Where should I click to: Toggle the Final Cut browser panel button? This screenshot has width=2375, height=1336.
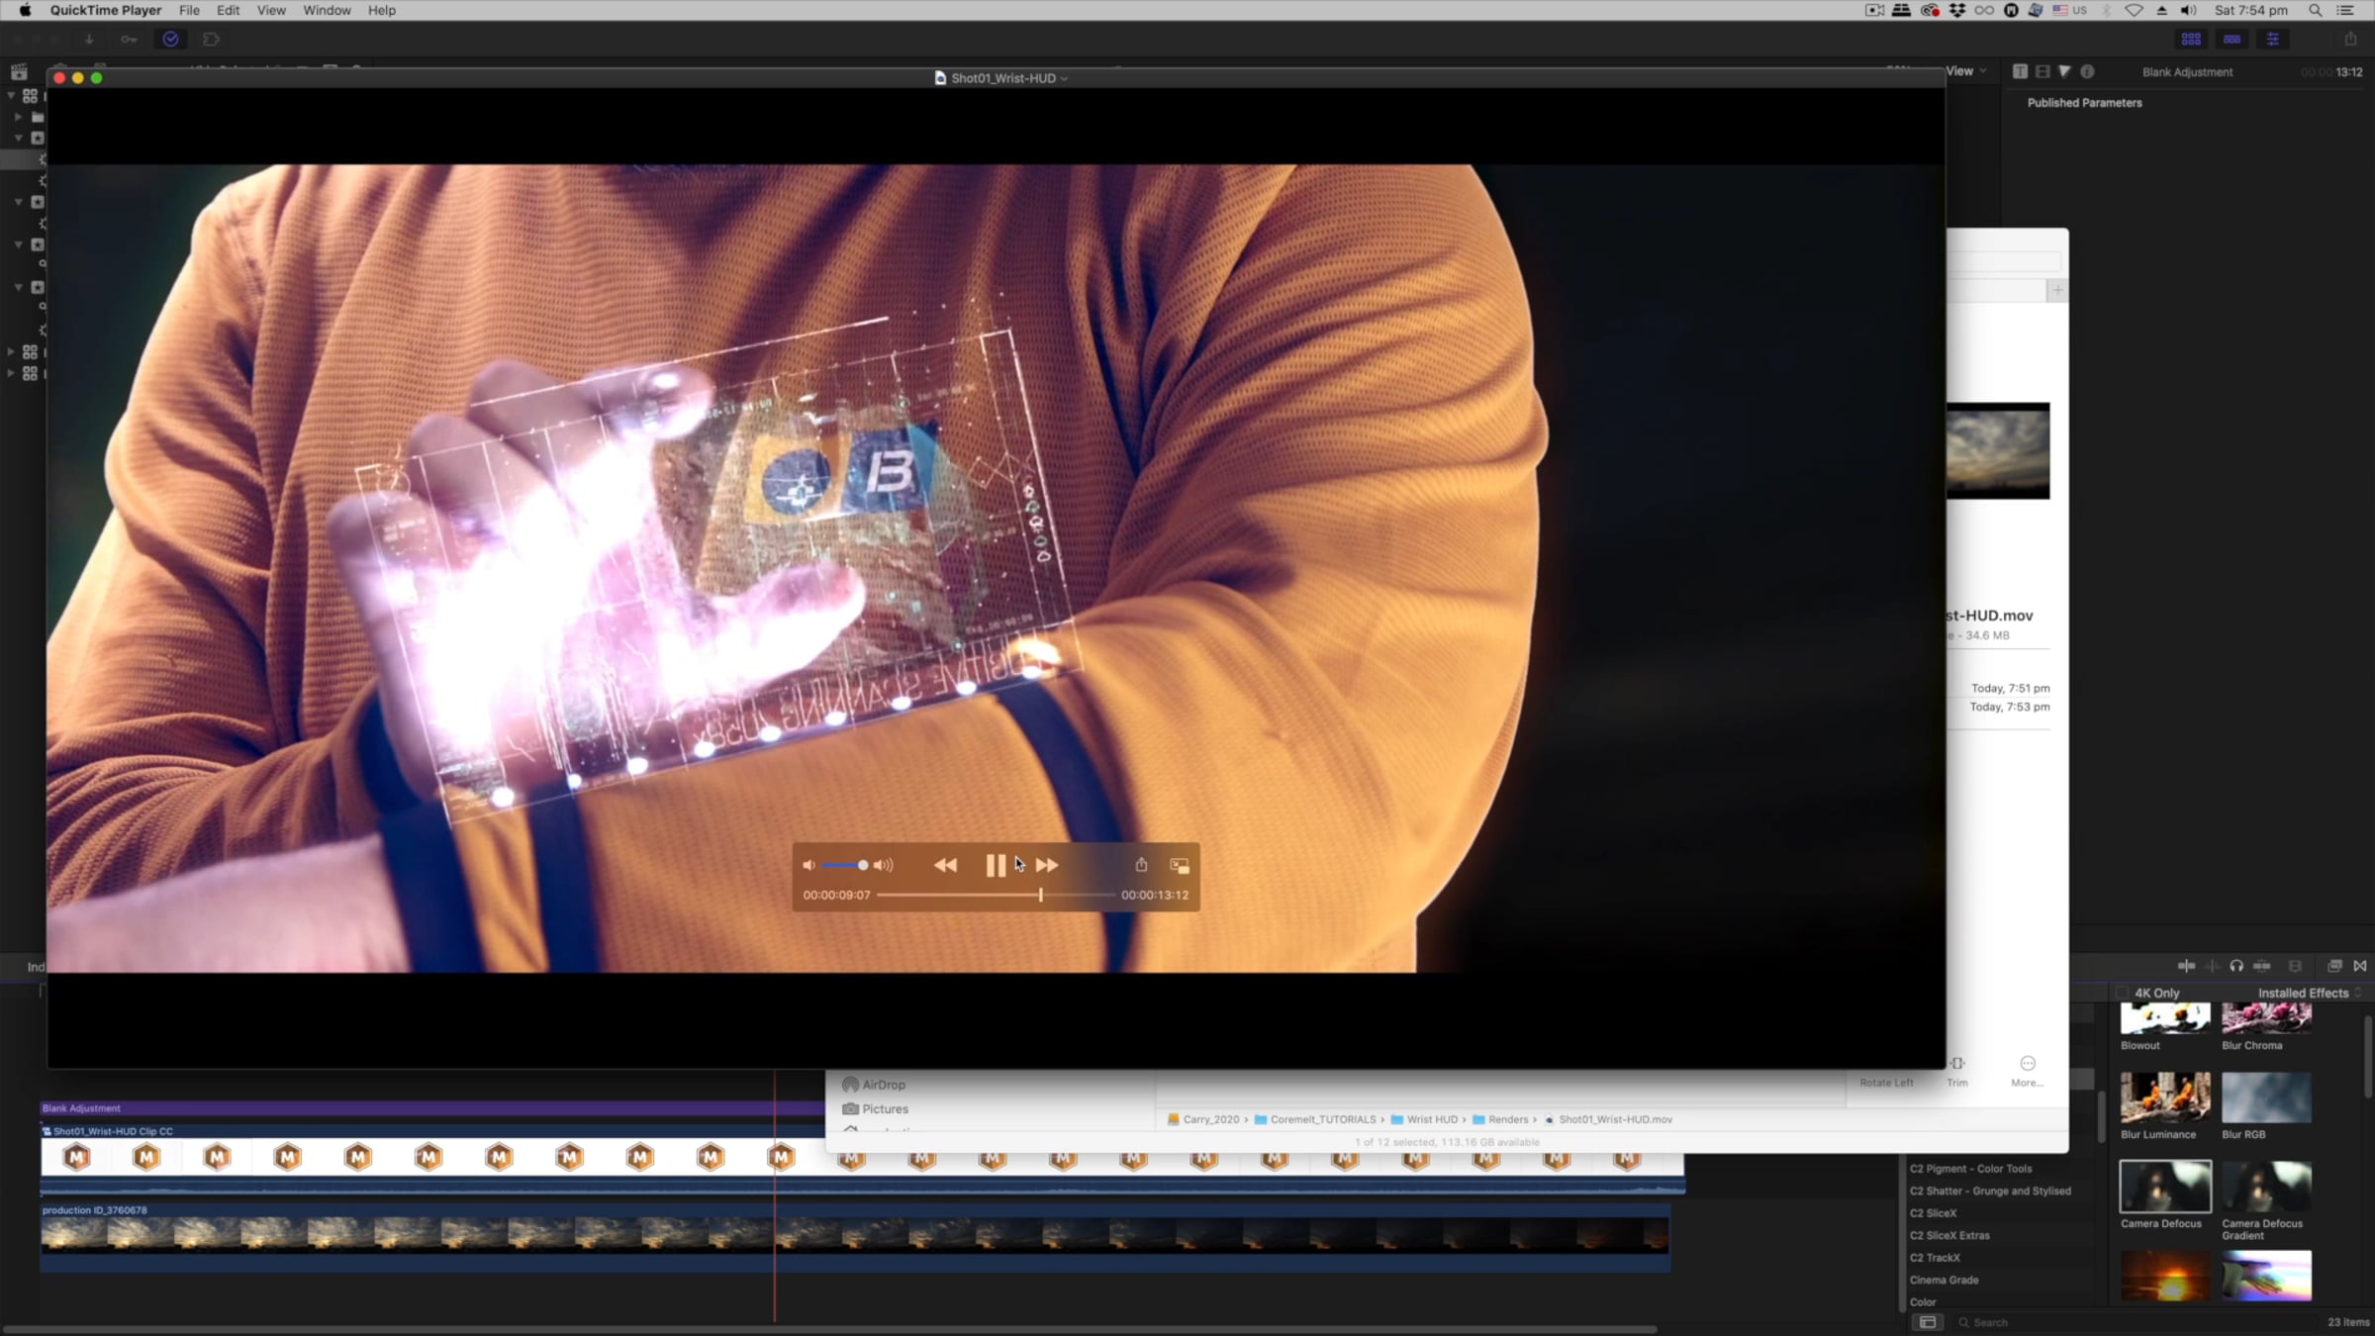pos(2191,40)
